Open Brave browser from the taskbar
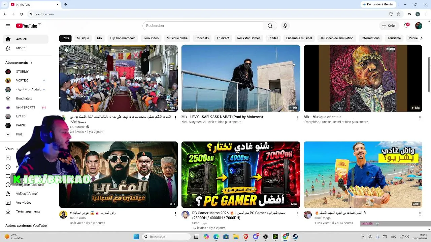Image resolution: width=431 pixels, height=242 pixels. click(x=246, y=237)
